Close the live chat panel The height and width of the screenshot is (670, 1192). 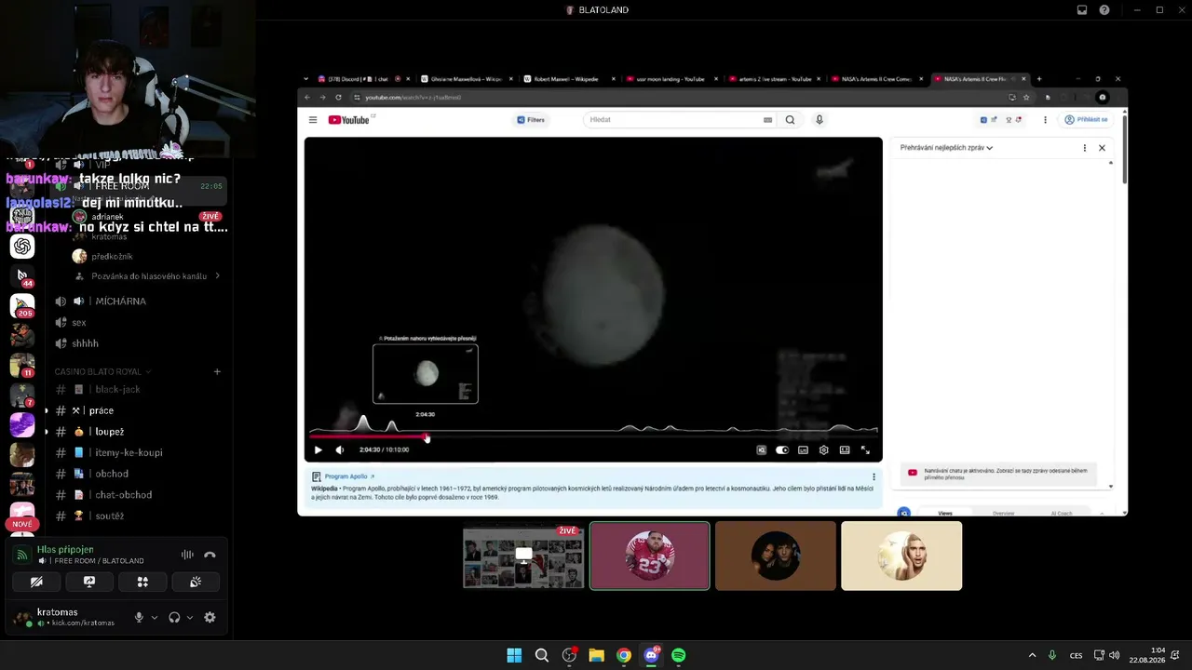tap(1102, 148)
